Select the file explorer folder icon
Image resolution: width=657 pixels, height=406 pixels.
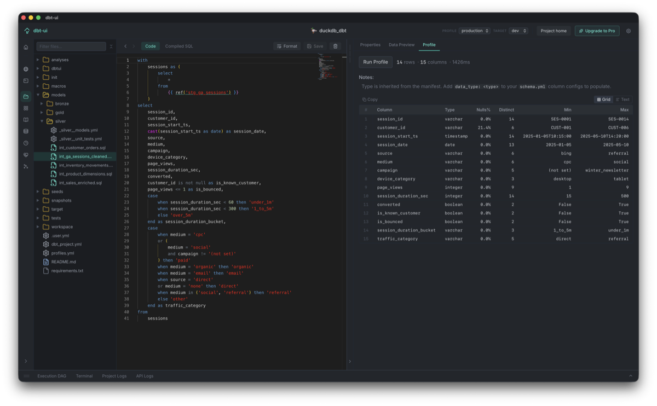(x=26, y=97)
